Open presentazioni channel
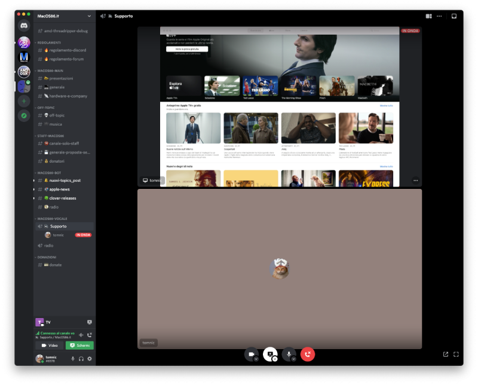This screenshot has height=385, width=478. pyautogui.click(x=65, y=78)
